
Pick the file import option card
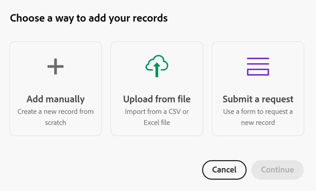click(x=157, y=89)
